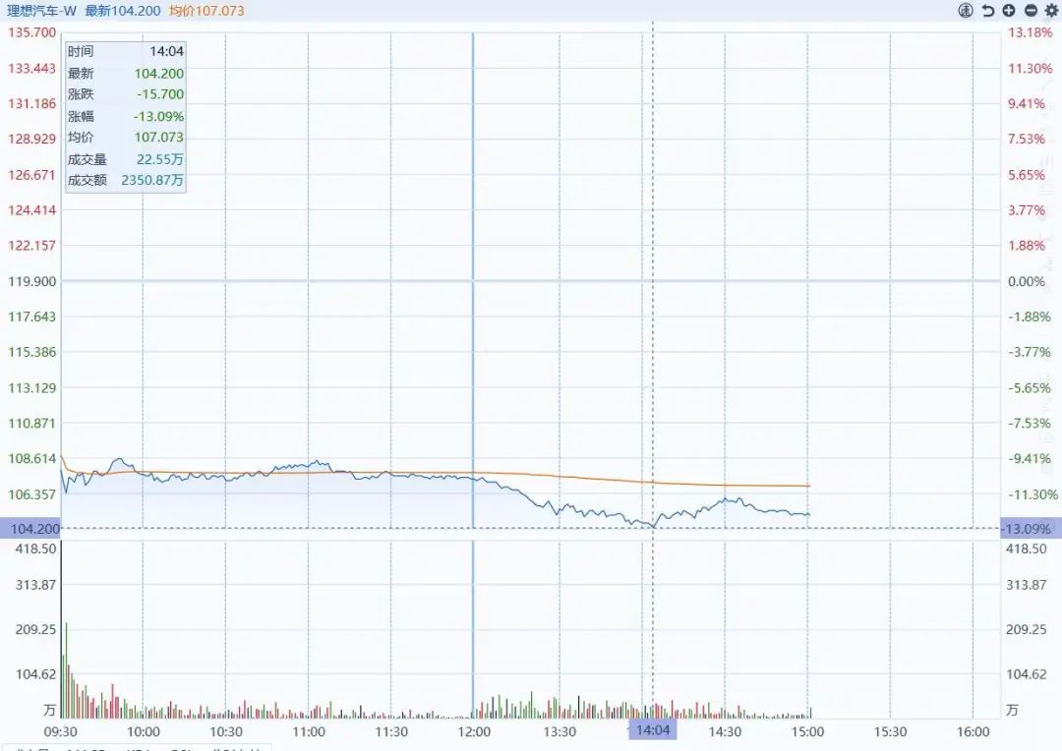Click the -3.77% percent axis label

point(1030,352)
